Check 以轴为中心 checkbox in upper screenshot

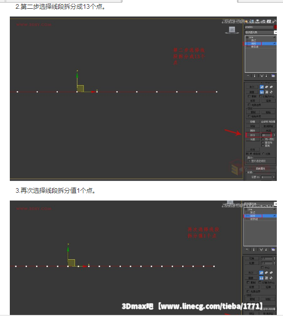pyautogui.click(x=261, y=96)
